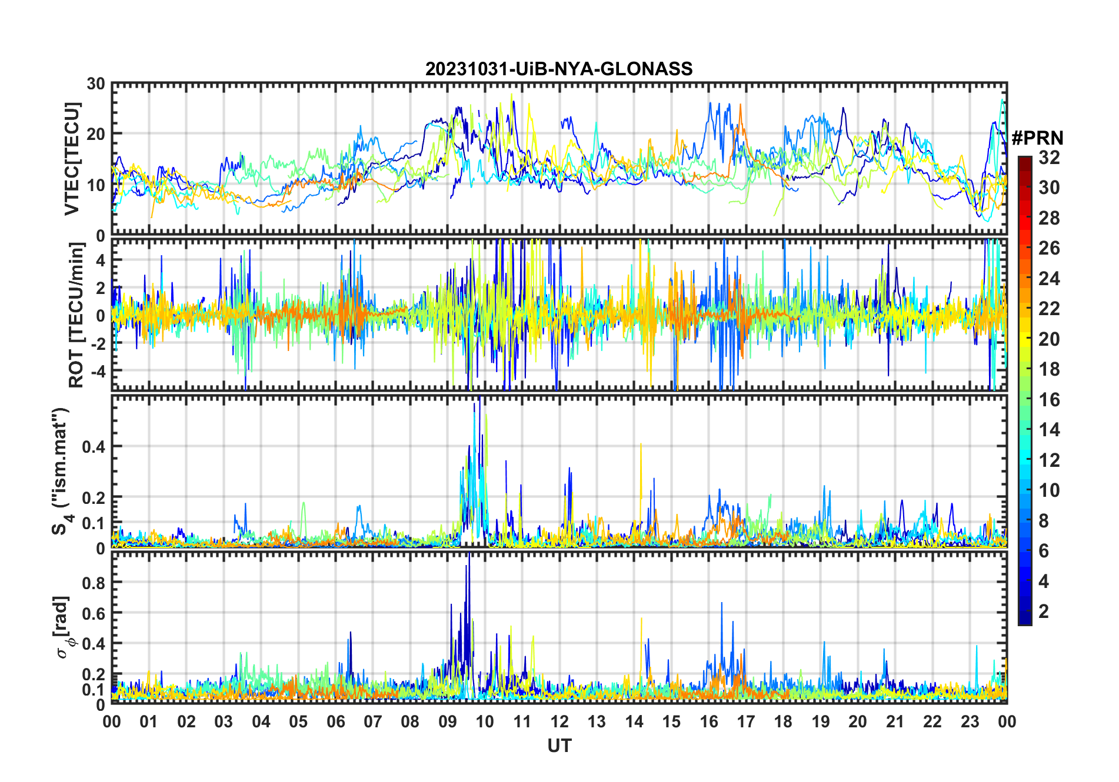This screenshot has width=1119, height=782.
Task: Click x-axis tick label 21
Action: [895, 722]
